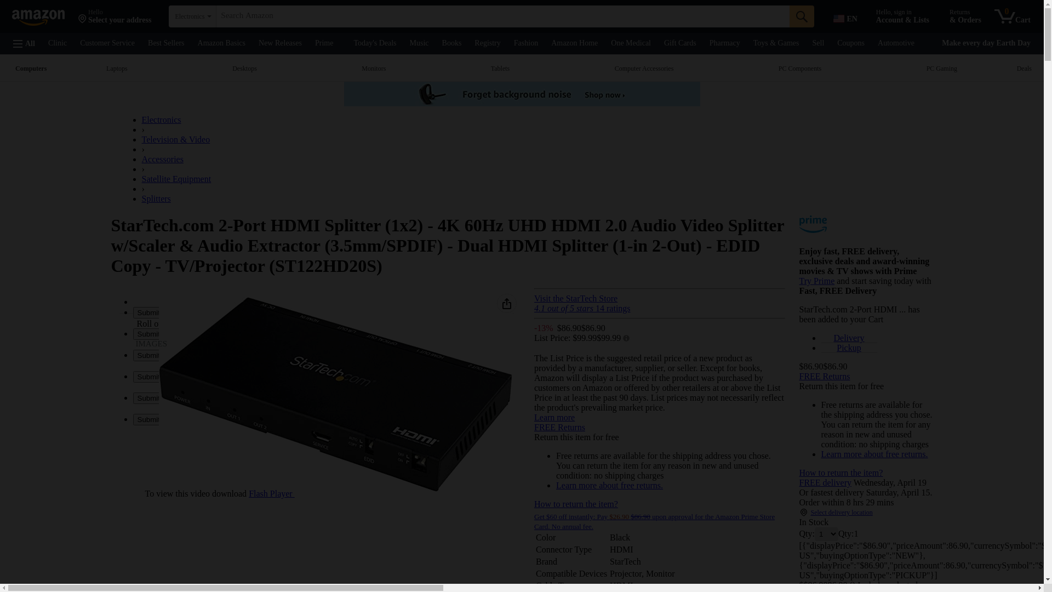Viewport: 1052px width, 592px height.
Task: Open Today's Deals in navigation bar
Action: (375, 43)
